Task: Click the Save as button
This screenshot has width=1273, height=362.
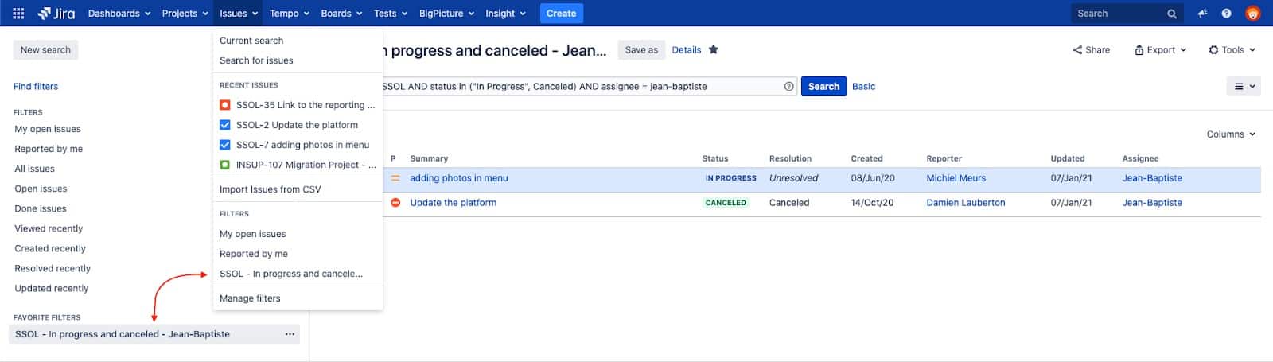Action: tap(641, 50)
